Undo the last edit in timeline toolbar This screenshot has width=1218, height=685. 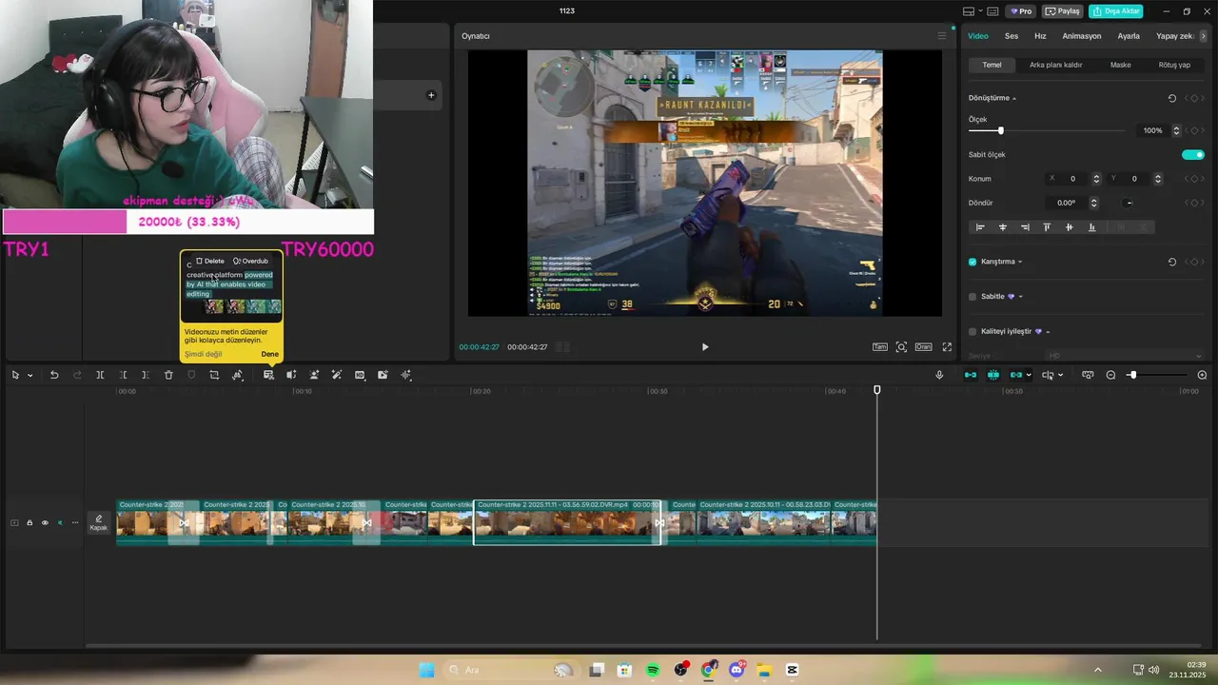click(54, 375)
